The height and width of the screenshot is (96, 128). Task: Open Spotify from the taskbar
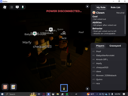point(67,94)
